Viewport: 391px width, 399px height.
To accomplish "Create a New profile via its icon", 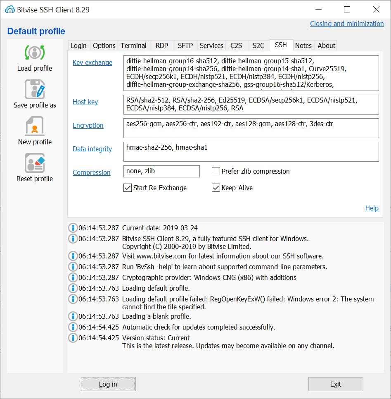I will (35, 126).
